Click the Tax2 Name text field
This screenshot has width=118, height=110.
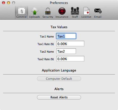66,51
